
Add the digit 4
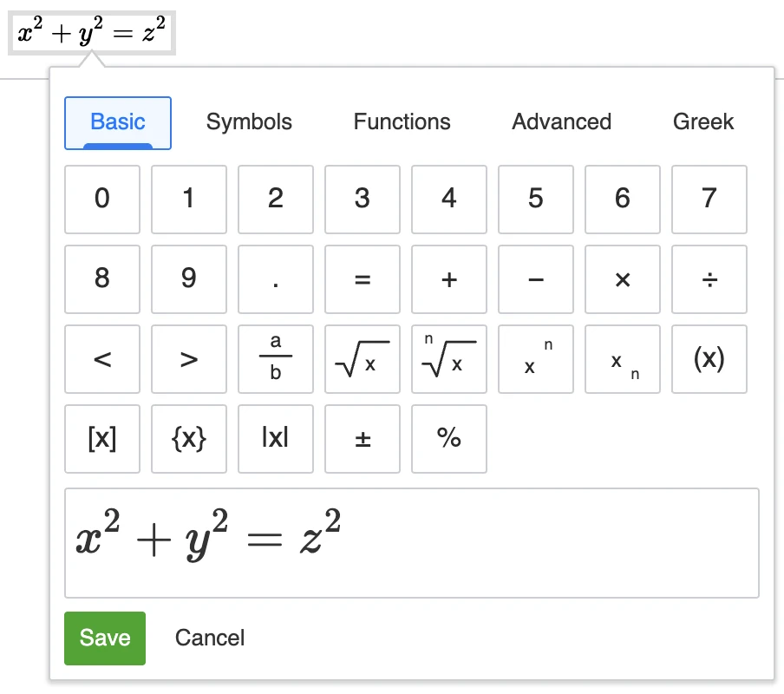(x=449, y=200)
